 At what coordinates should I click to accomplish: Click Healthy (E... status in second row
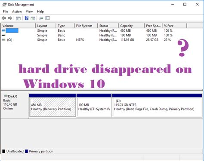(x=108, y=35)
